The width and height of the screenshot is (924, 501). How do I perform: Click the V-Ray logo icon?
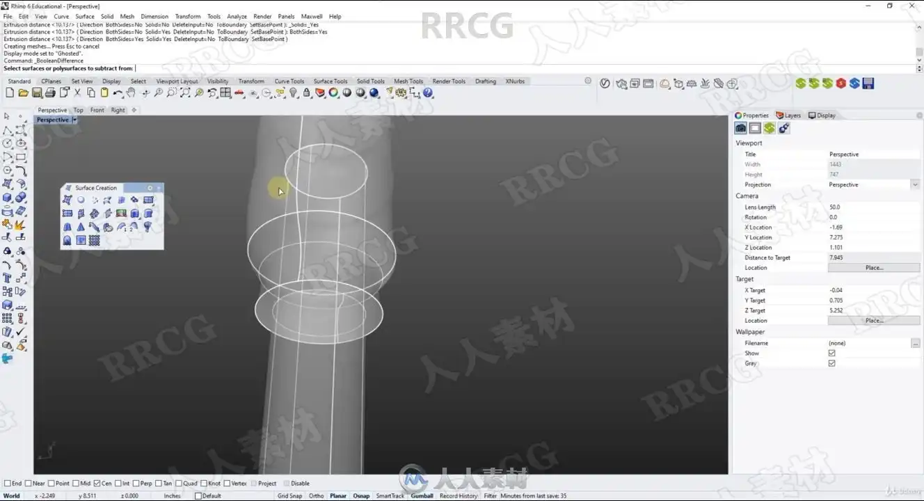(605, 83)
